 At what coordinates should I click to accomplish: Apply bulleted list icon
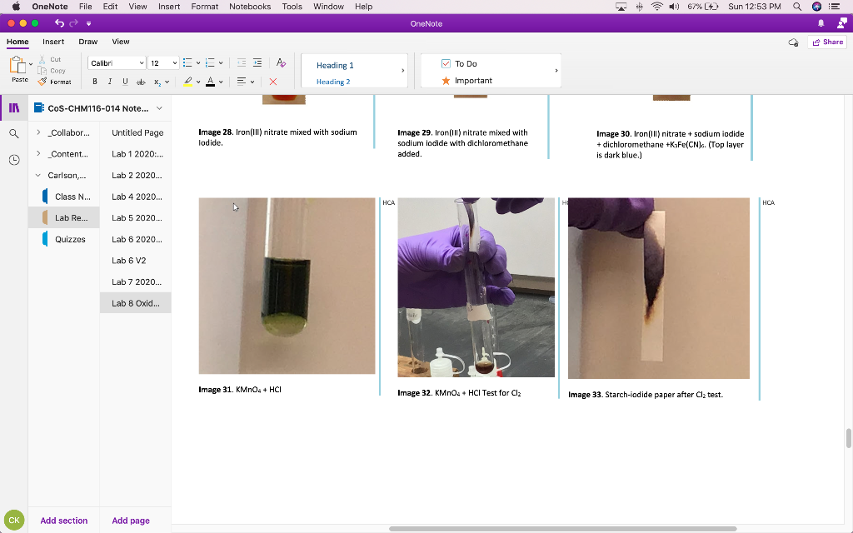tap(187, 63)
